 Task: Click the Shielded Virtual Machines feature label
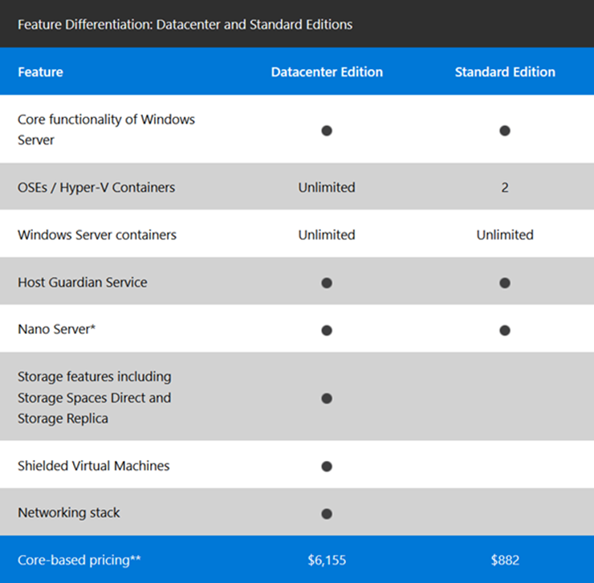coord(93,466)
